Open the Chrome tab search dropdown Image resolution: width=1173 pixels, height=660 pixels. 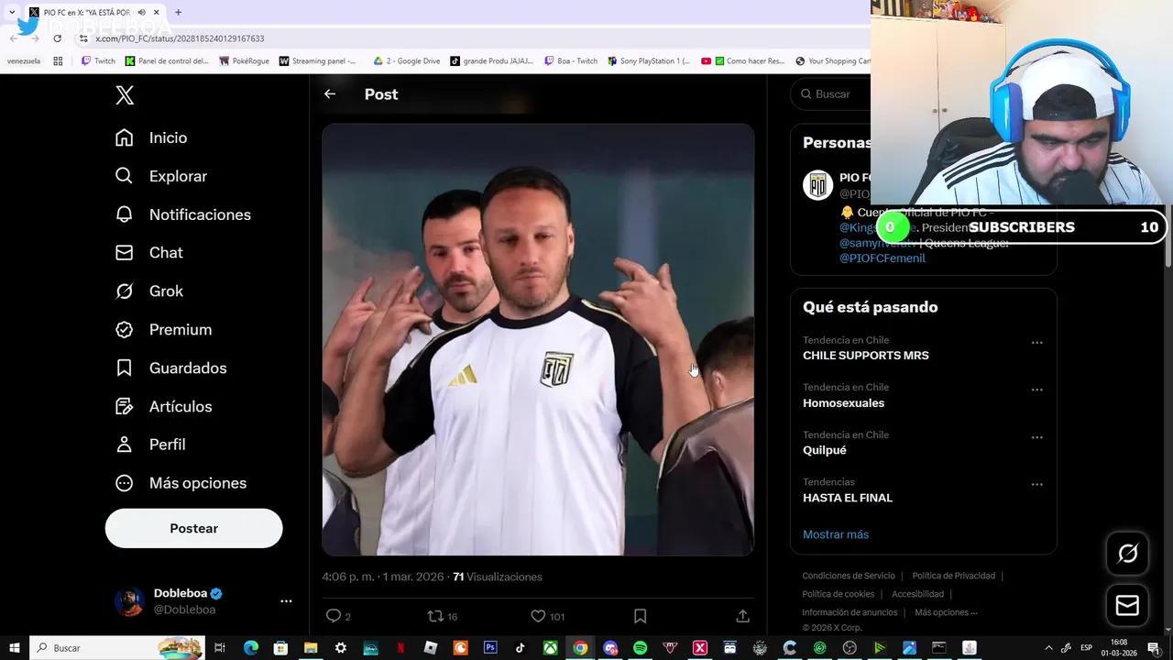pos(12,12)
